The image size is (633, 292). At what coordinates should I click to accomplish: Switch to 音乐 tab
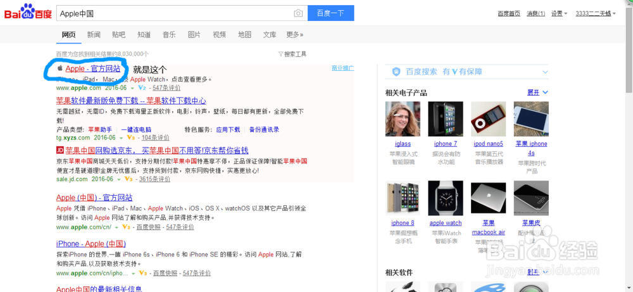pos(169,34)
